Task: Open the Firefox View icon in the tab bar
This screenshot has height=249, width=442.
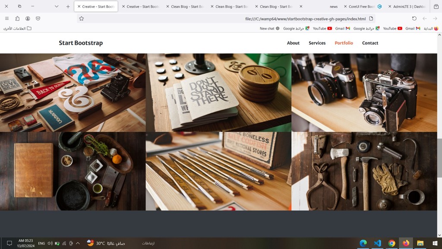Action: coord(436,6)
